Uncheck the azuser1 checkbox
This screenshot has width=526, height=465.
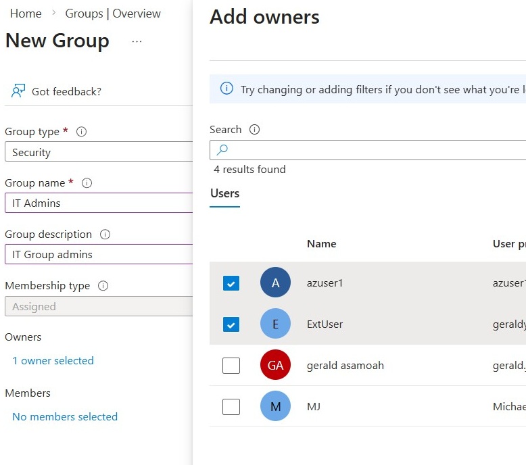231,283
